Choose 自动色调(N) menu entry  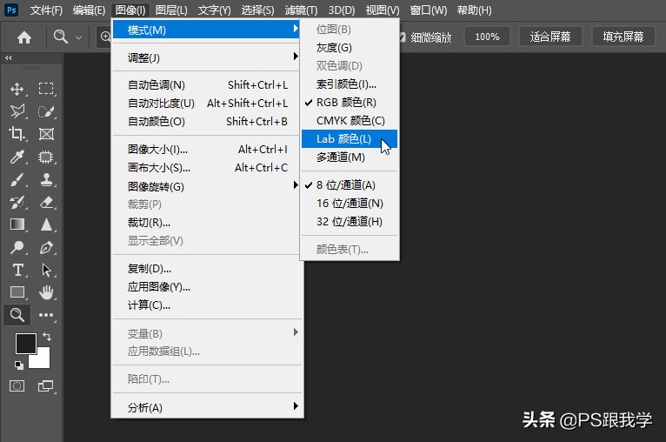(x=208, y=84)
